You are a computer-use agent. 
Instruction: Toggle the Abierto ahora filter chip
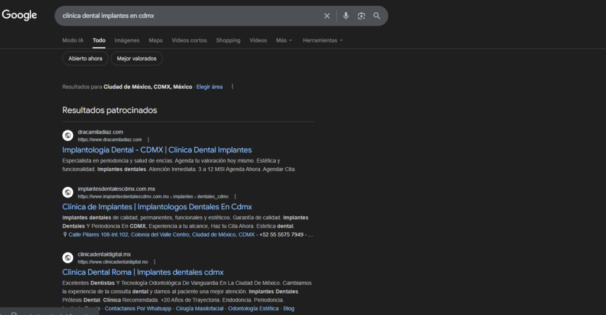(x=85, y=59)
